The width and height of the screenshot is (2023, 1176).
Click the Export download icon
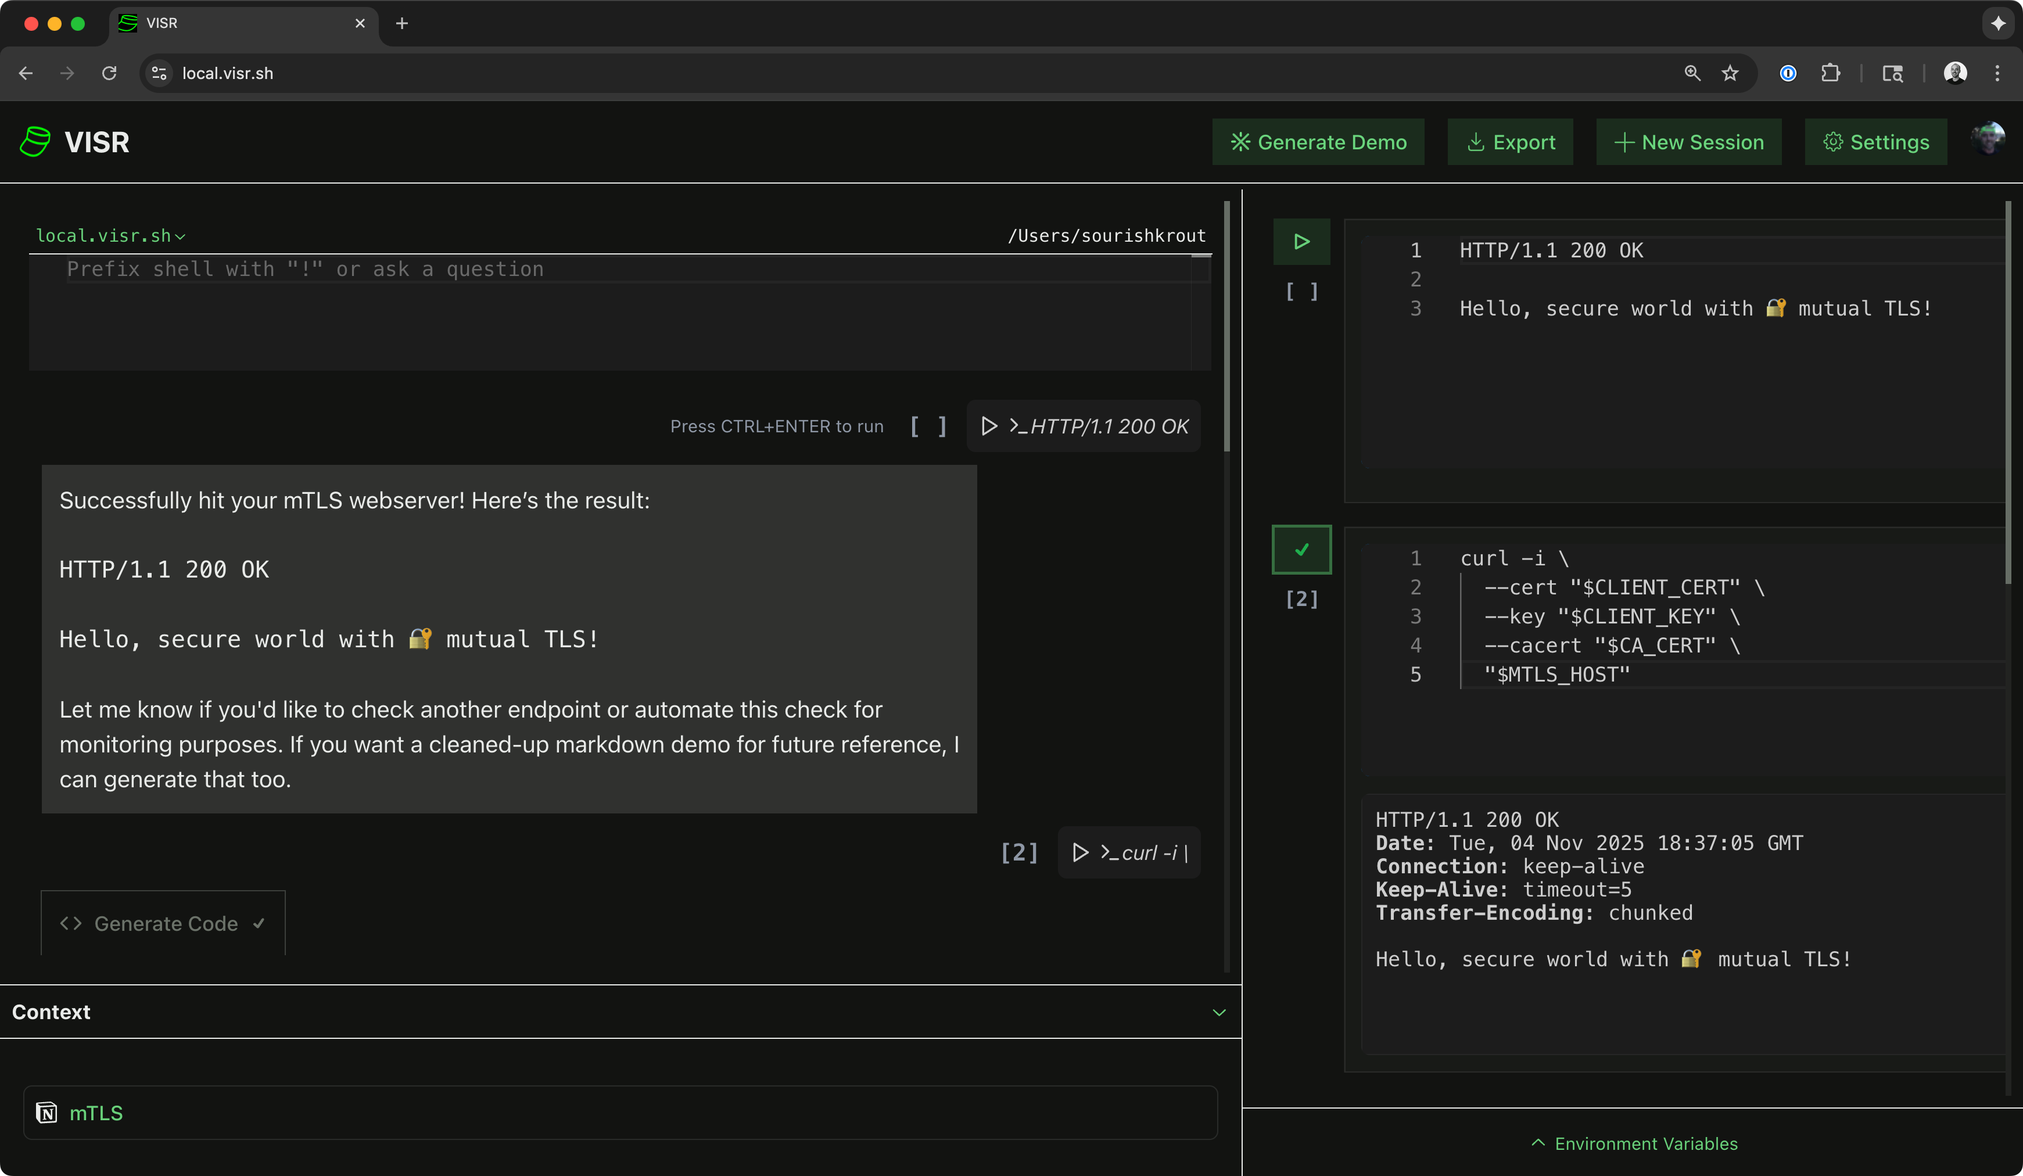pyautogui.click(x=1476, y=141)
